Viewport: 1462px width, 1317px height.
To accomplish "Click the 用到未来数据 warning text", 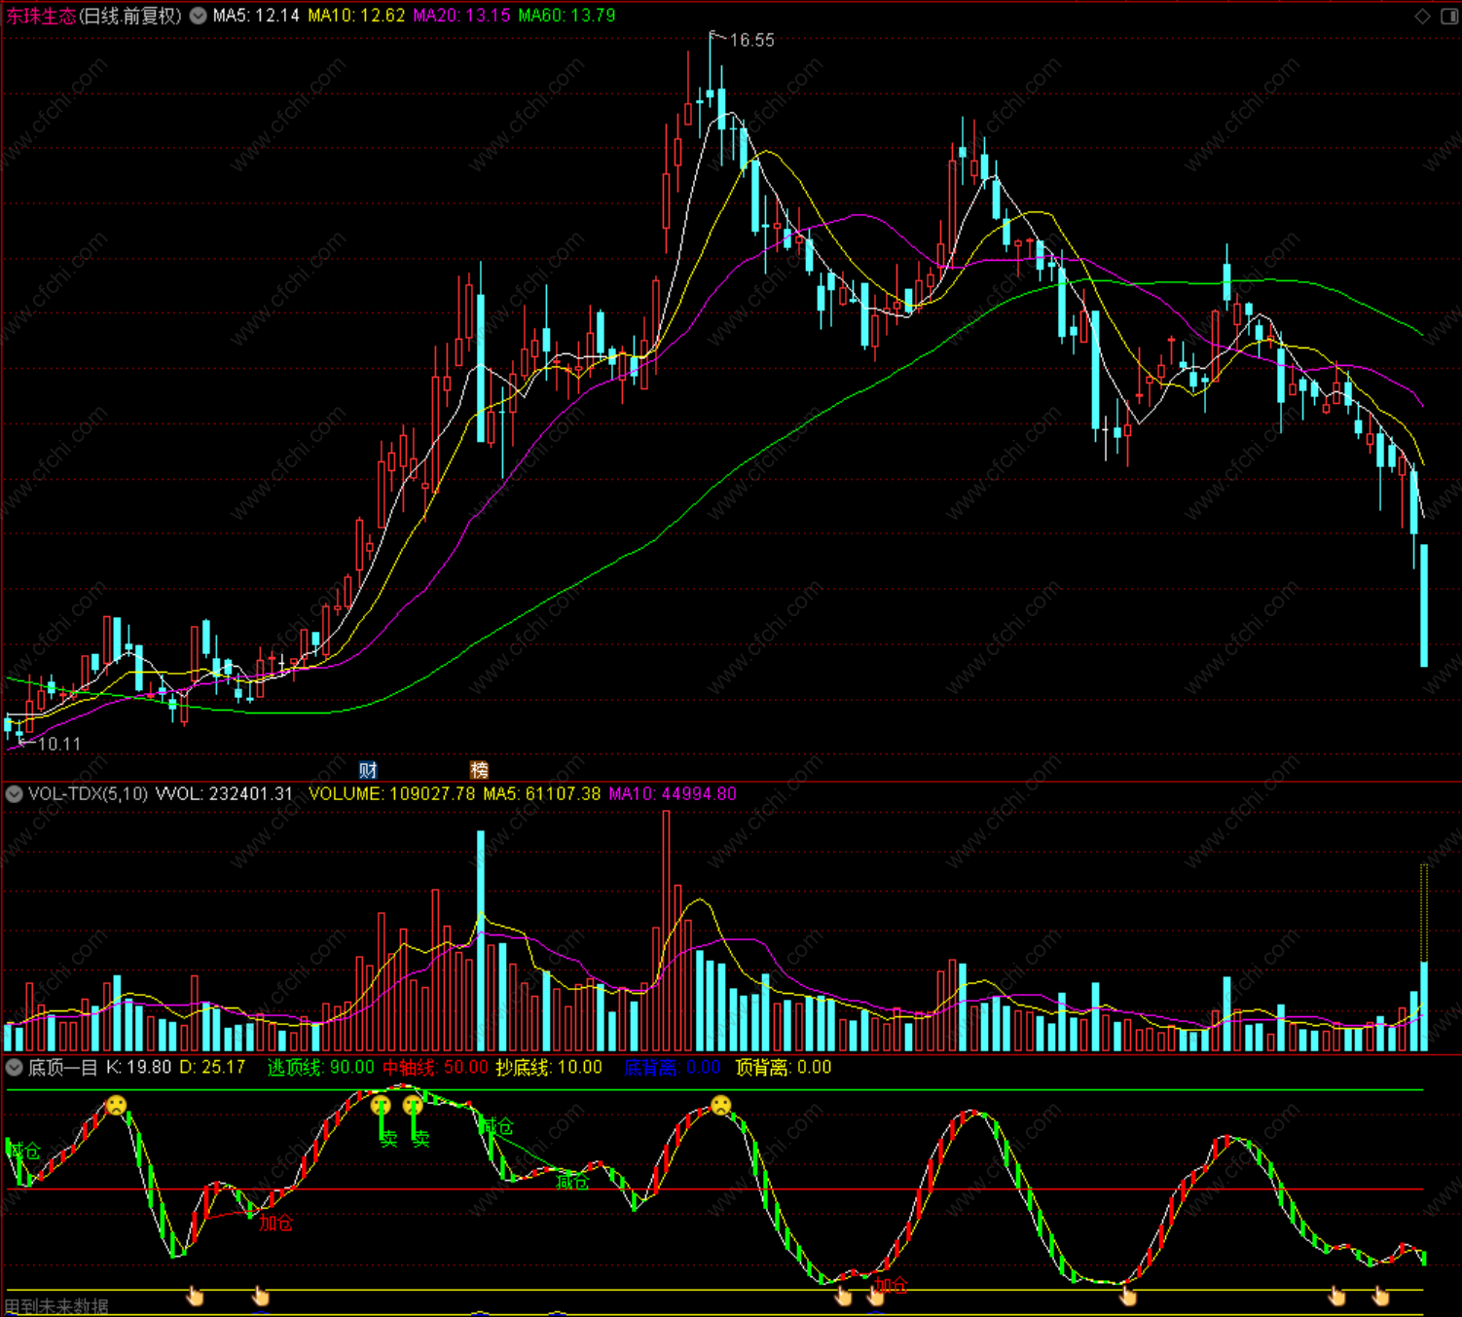I will coord(56,1307).
